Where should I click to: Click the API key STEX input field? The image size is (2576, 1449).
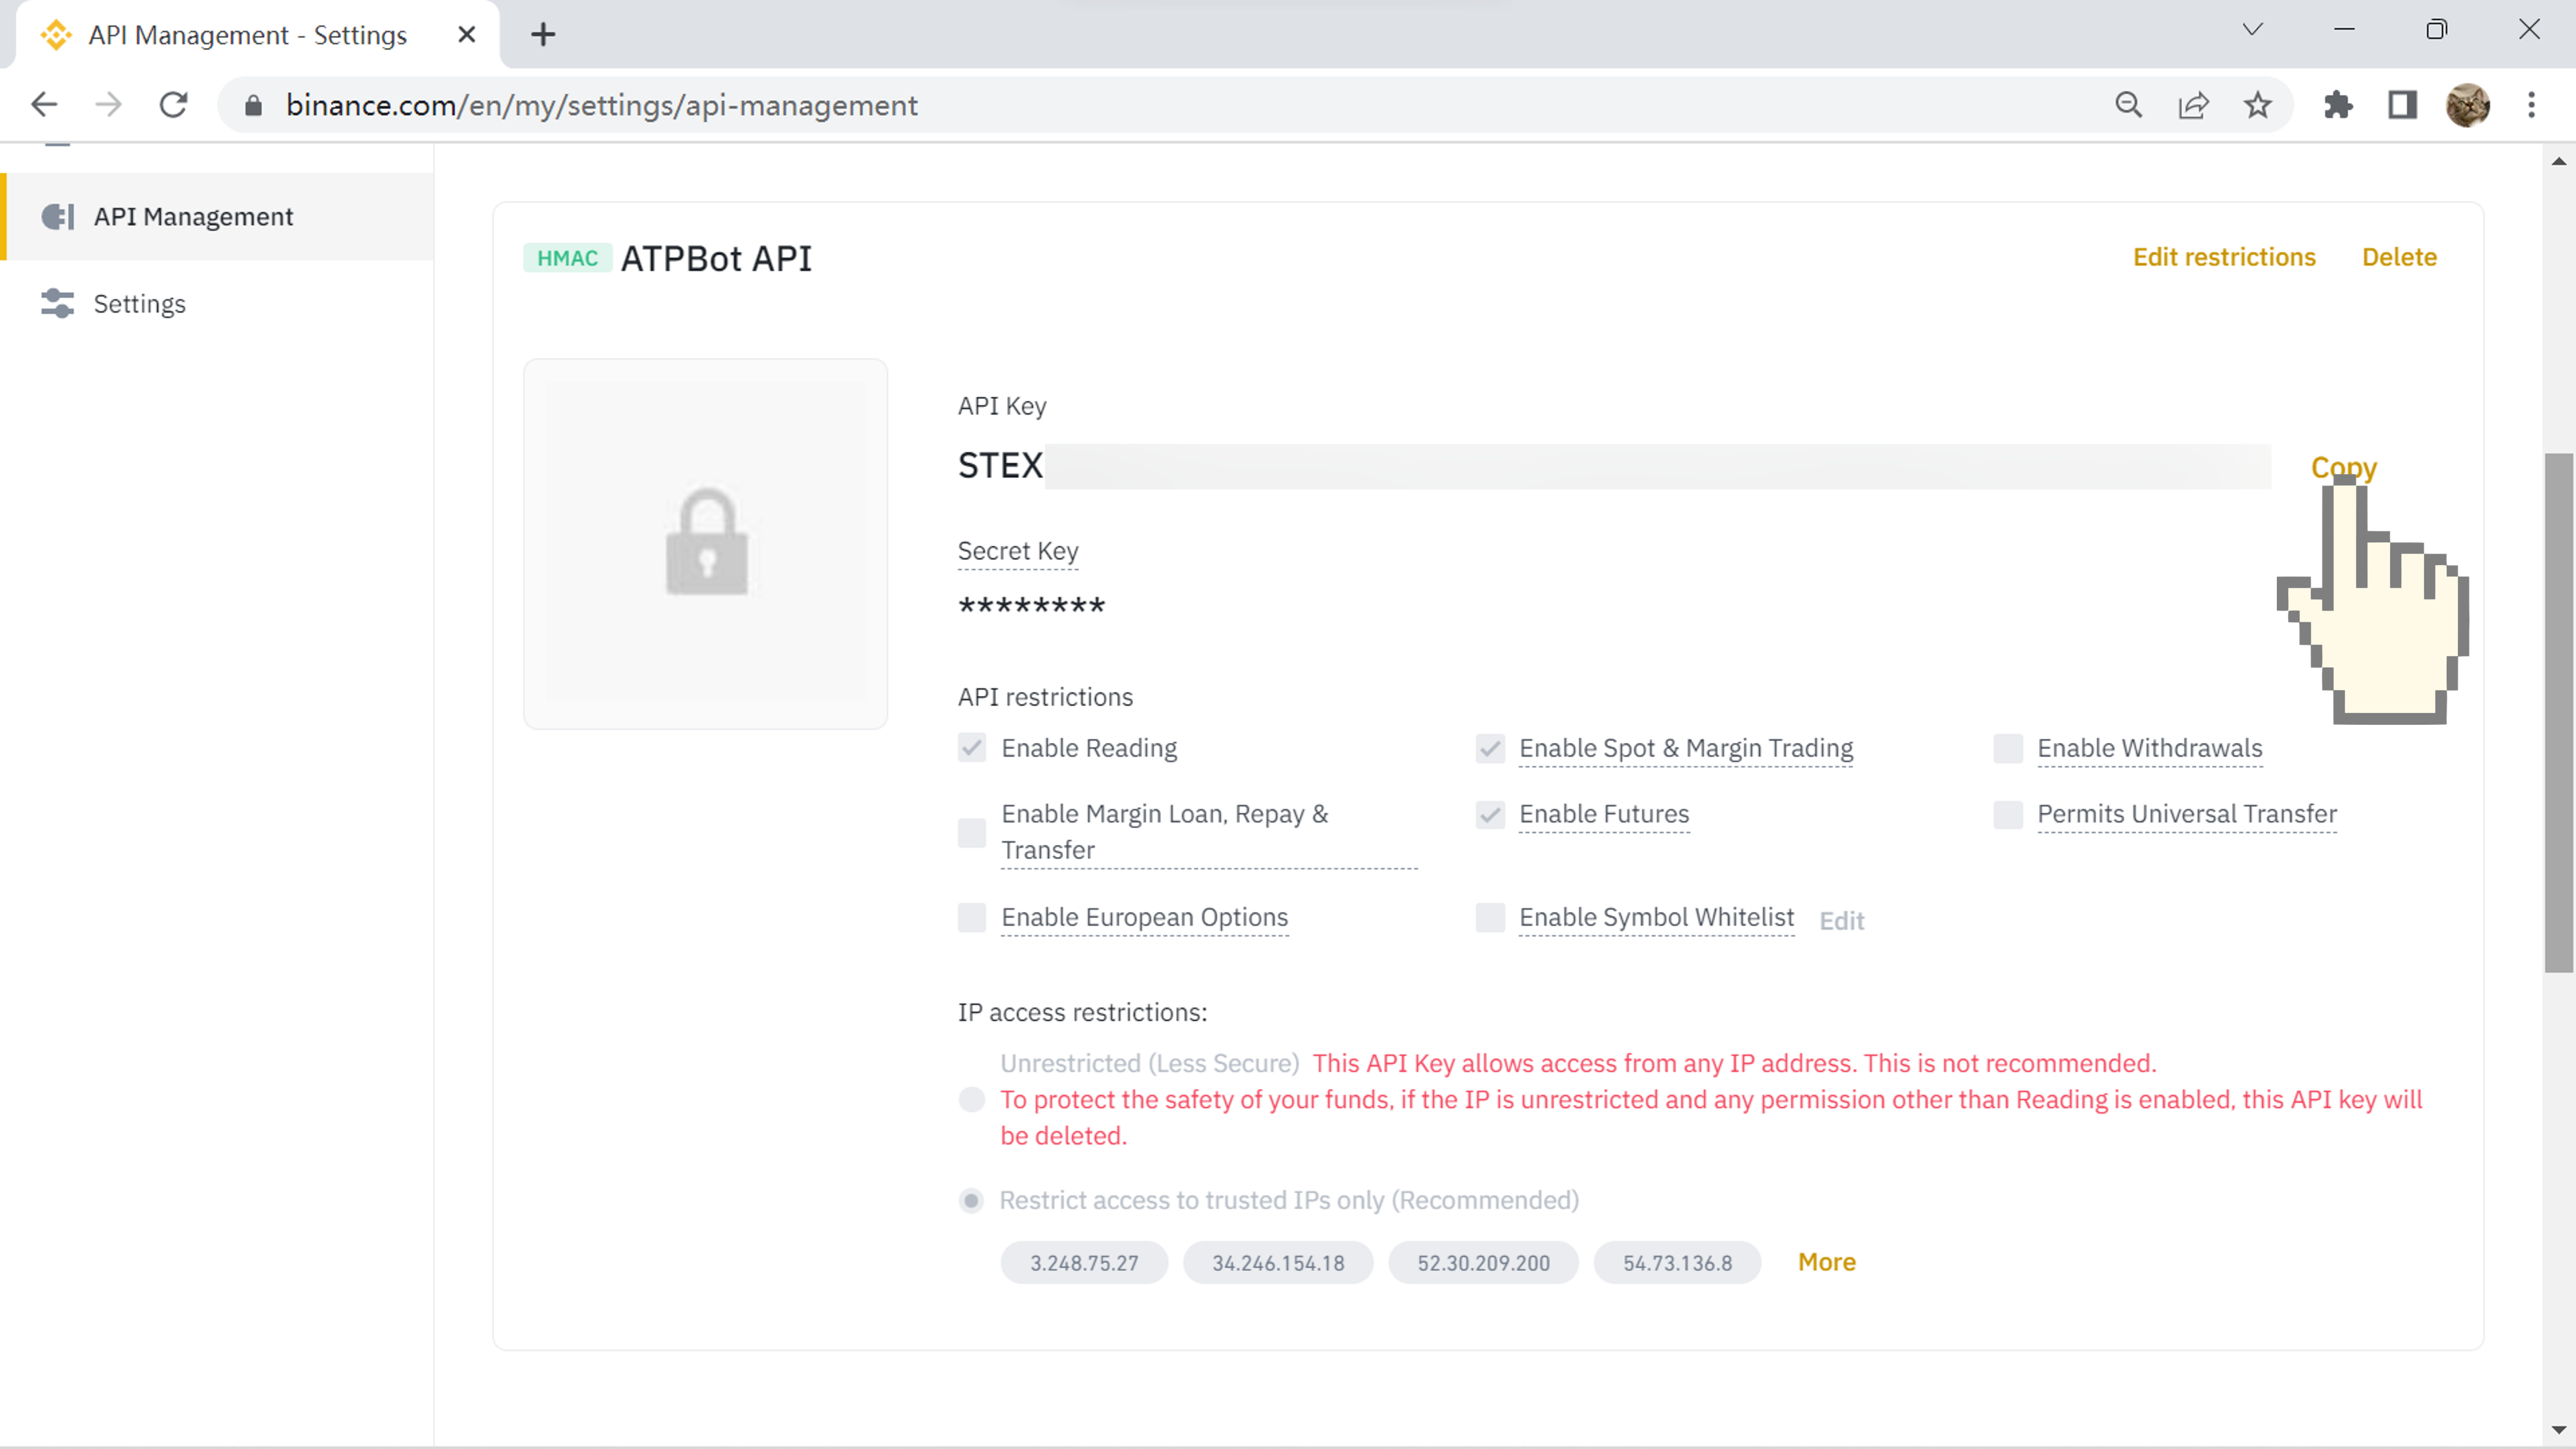(x=1614, y=465)
